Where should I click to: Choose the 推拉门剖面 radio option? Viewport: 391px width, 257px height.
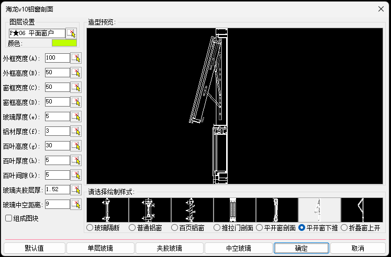pos(217,228)
